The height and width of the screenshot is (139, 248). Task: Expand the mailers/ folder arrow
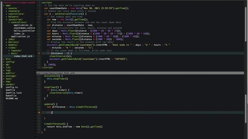(7, 42)
